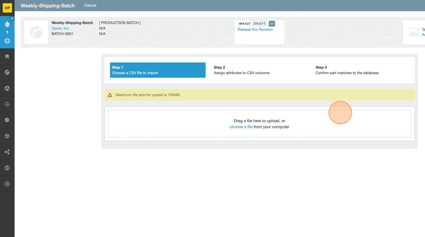Image resolution: width=425 pixels, height=237 pixels.
Task: Expand the revision dropdown next to DRAFT
Action: [x=272, y=24]
